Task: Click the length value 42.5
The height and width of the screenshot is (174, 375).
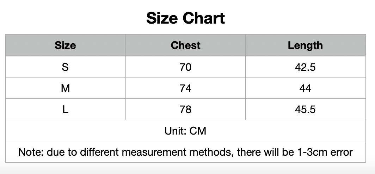Action: pyautogui.click(x=305, y=67)
